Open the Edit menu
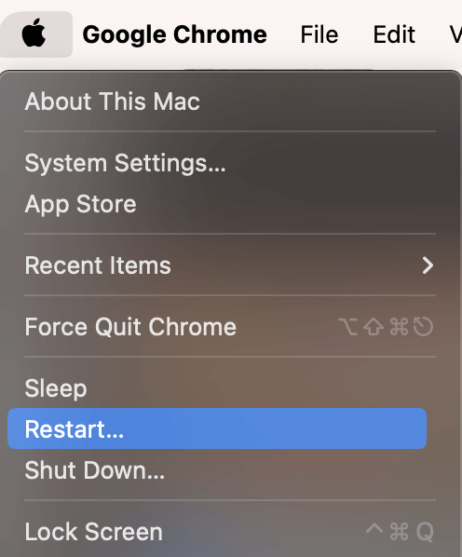The image size is (462, 557). [x=394, y=34]
